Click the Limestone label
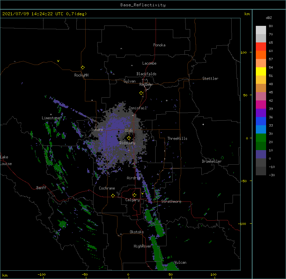The image size is (286, 279). [x=51, y=118]
